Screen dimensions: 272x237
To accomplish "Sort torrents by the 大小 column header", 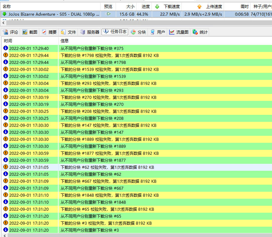I will (x=130, y=6).
